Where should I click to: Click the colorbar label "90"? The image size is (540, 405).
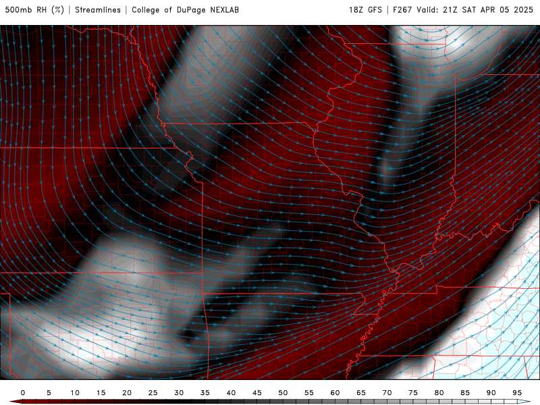(491, 393)
